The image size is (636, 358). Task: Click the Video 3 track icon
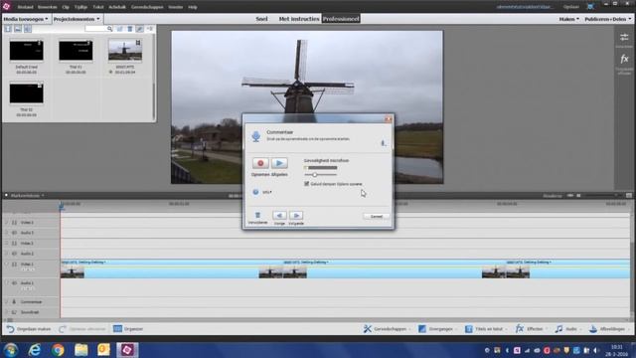[14, 223]
